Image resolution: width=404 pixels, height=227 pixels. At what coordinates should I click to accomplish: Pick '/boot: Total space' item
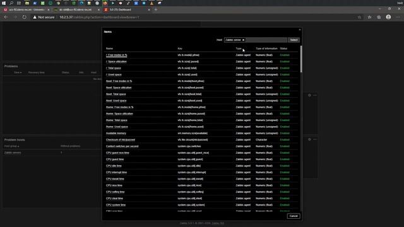pos(116,94)
